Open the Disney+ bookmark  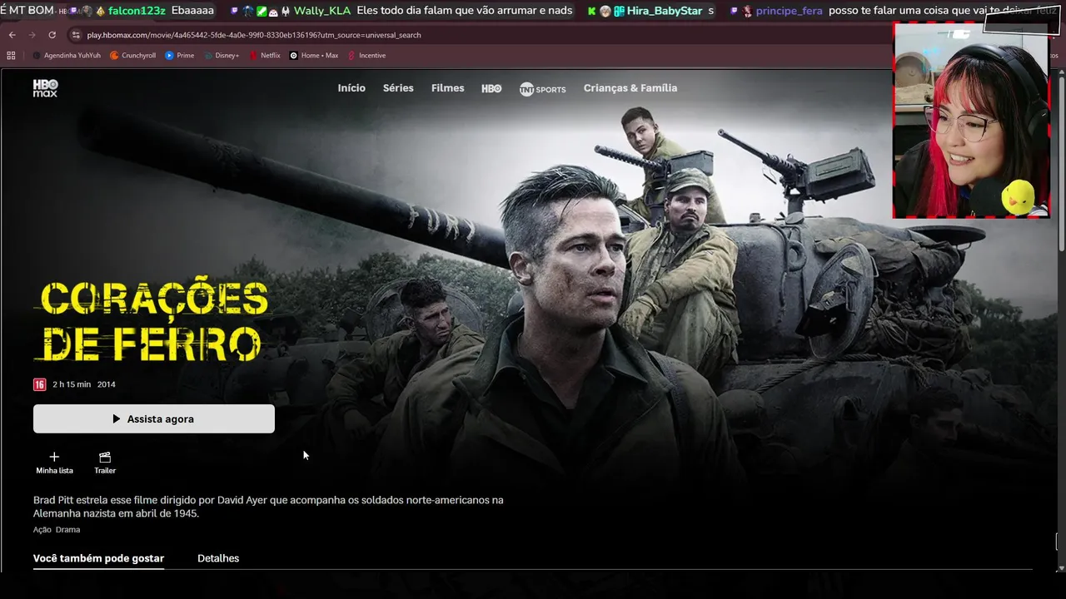(222, 56)
